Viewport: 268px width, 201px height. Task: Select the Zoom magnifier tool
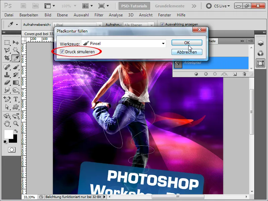click(x=16, y=123)
